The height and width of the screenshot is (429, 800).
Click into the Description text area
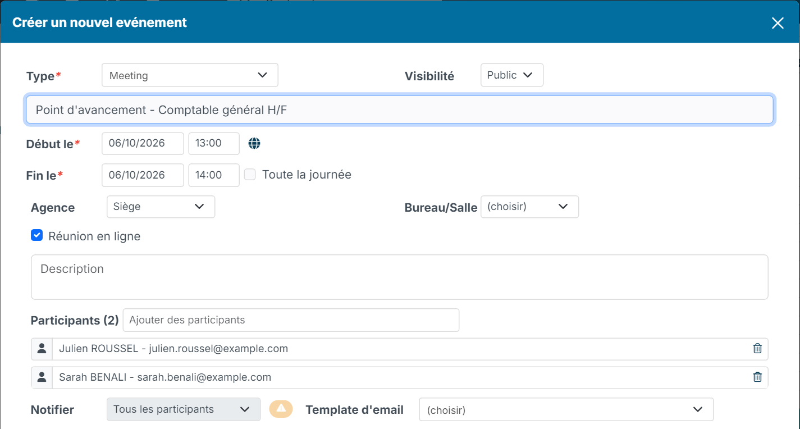coord(400,277)
